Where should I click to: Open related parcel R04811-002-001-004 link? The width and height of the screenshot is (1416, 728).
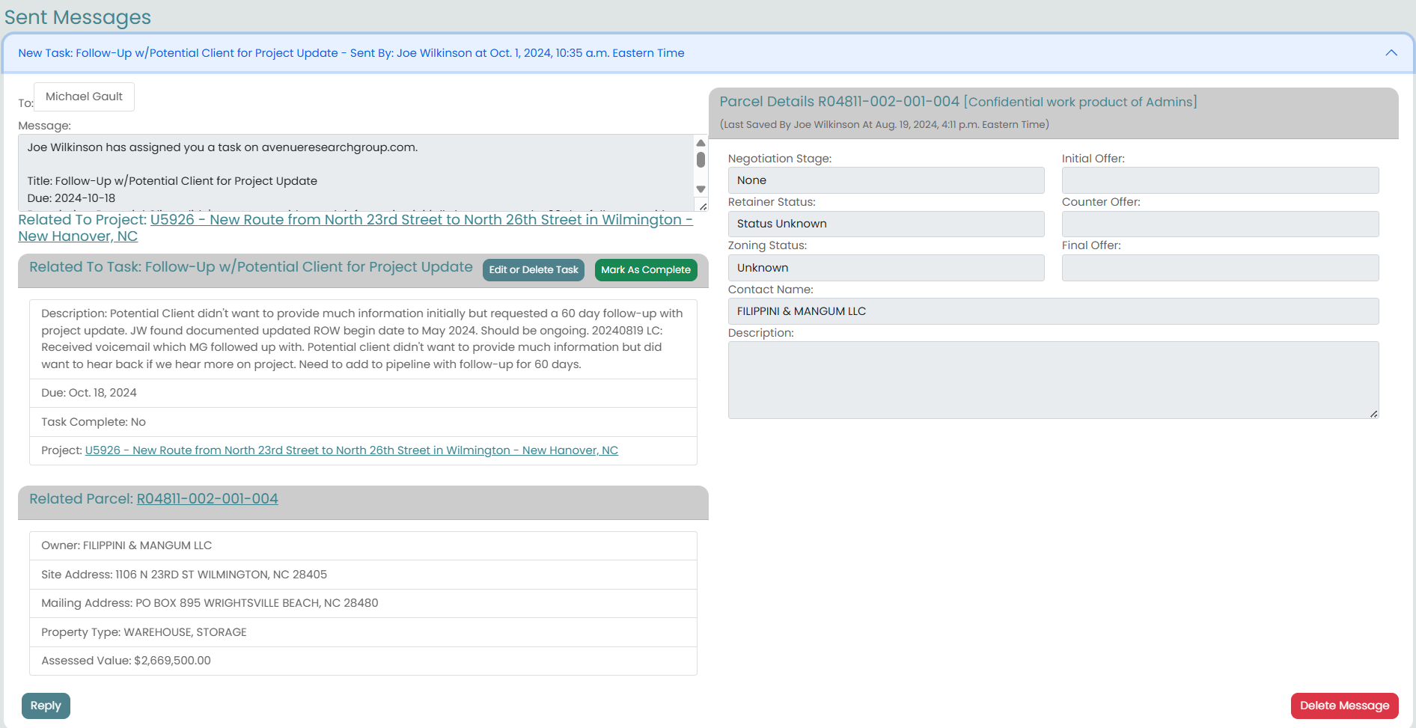(x=207, y=499)
